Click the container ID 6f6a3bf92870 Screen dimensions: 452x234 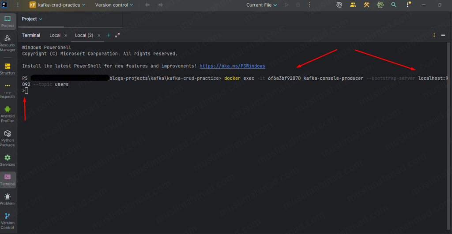pos(284,78)
